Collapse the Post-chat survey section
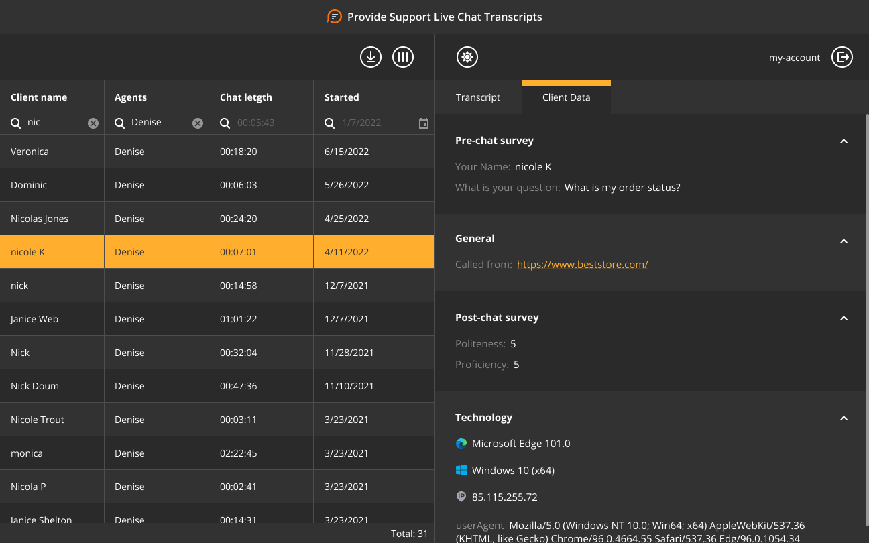The width and height of the screenshot is (869, 543). tap(844, 318)
